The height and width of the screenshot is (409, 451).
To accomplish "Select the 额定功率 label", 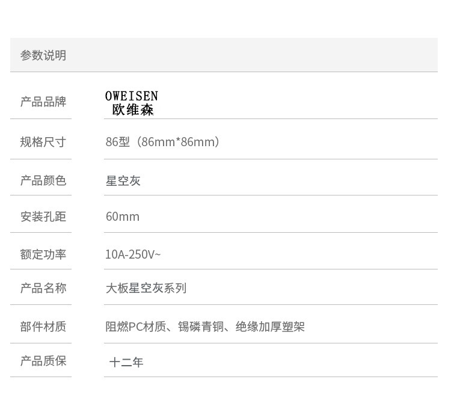I will [43, 254].
